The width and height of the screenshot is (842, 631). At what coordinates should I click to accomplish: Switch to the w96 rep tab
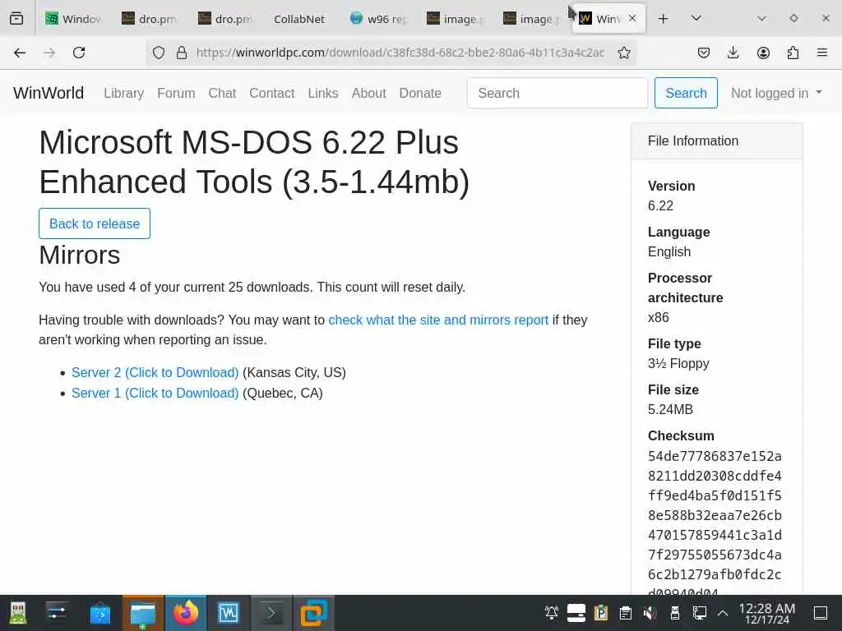click(378, 19)
